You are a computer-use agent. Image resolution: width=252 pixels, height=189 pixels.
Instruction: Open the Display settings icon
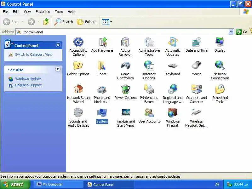pos(220,45)
